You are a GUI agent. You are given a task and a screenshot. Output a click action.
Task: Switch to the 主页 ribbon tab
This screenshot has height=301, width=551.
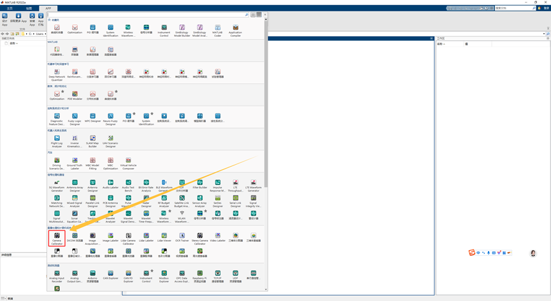pyautogui.click(x=10, y=8)
